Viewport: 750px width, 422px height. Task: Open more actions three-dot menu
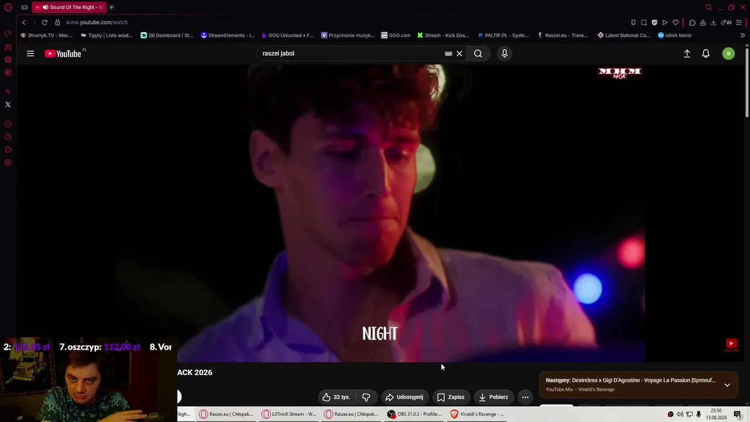525,397
